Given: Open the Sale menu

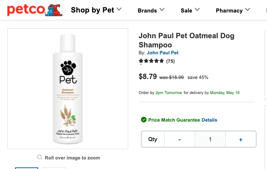Looking at the screenshot, I should point(186,10).
